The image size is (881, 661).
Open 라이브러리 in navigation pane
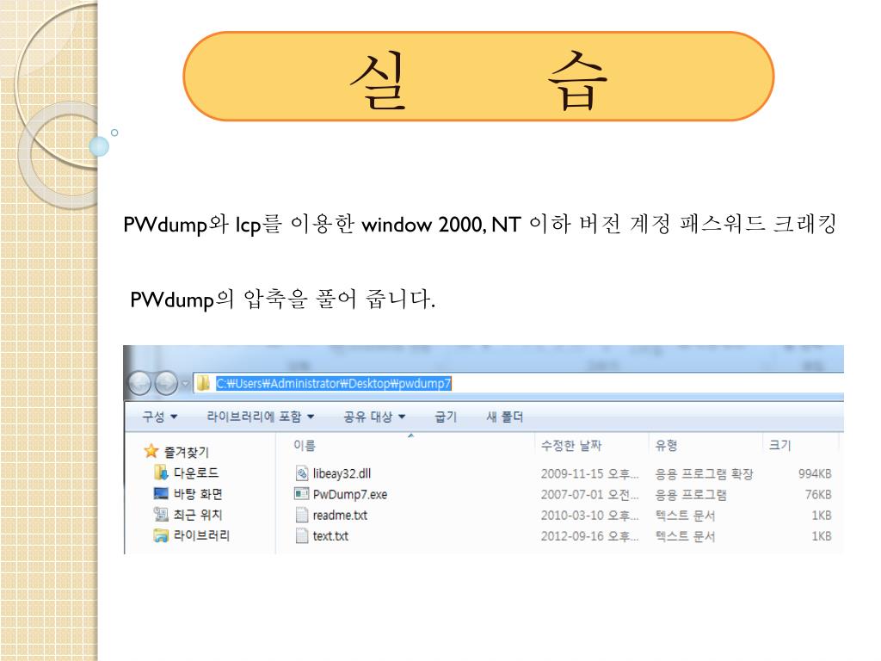pos(201,535)
